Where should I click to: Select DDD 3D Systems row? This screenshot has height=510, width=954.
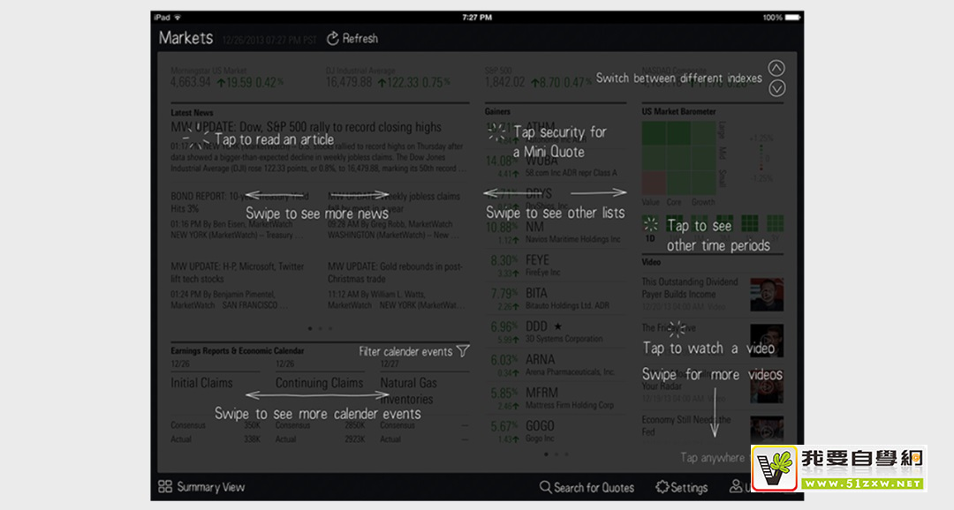556,332
